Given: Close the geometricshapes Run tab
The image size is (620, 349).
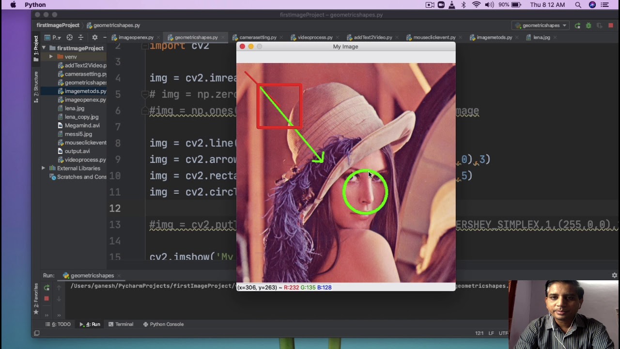Looking at the screenshot, I should point(118,276).
